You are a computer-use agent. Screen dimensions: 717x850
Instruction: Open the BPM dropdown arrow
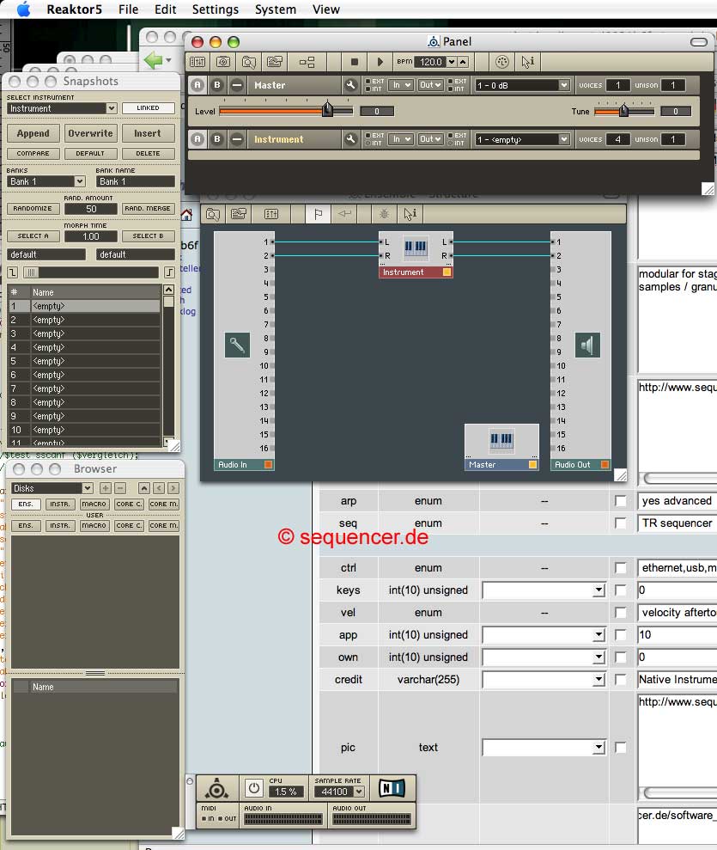[451, 62]
